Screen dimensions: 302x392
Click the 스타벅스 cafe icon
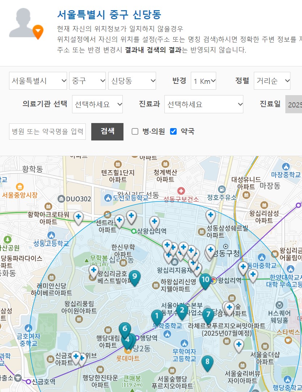pyautogui.click(x=288, y=340)
